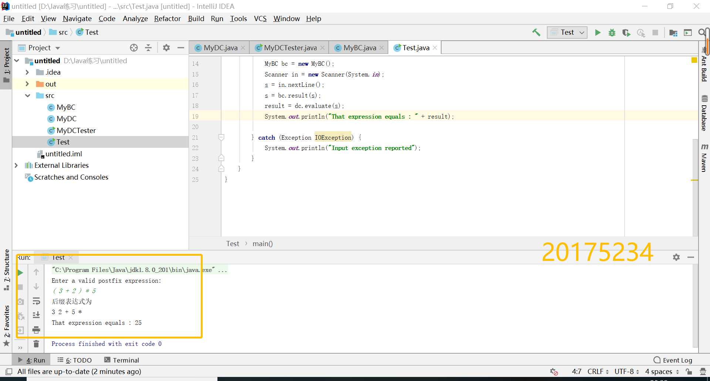This screenshot has height=381, width=710.
Task: Hide the Project panel with minus icon
Action: [x=181, y=48]
